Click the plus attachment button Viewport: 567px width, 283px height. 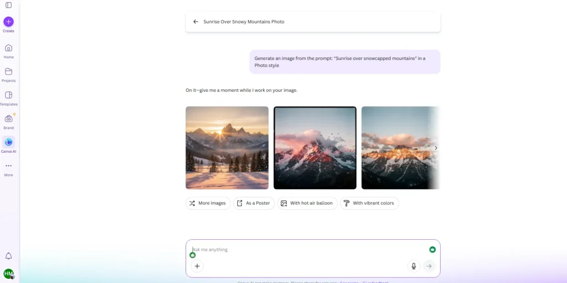[x=197, y=266]
